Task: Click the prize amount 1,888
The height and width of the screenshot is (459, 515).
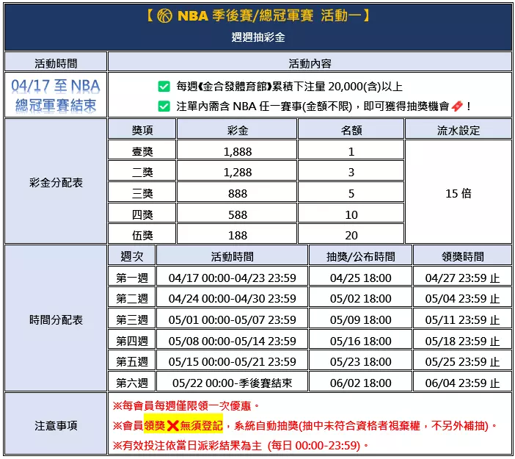Action: tap(237, 151)
